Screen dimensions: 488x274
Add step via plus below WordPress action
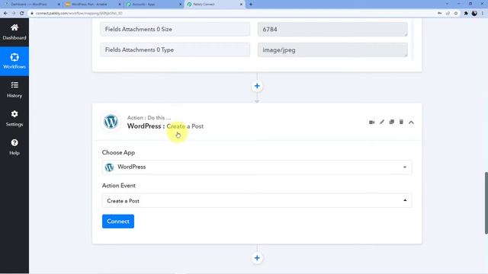coord(257,258)
